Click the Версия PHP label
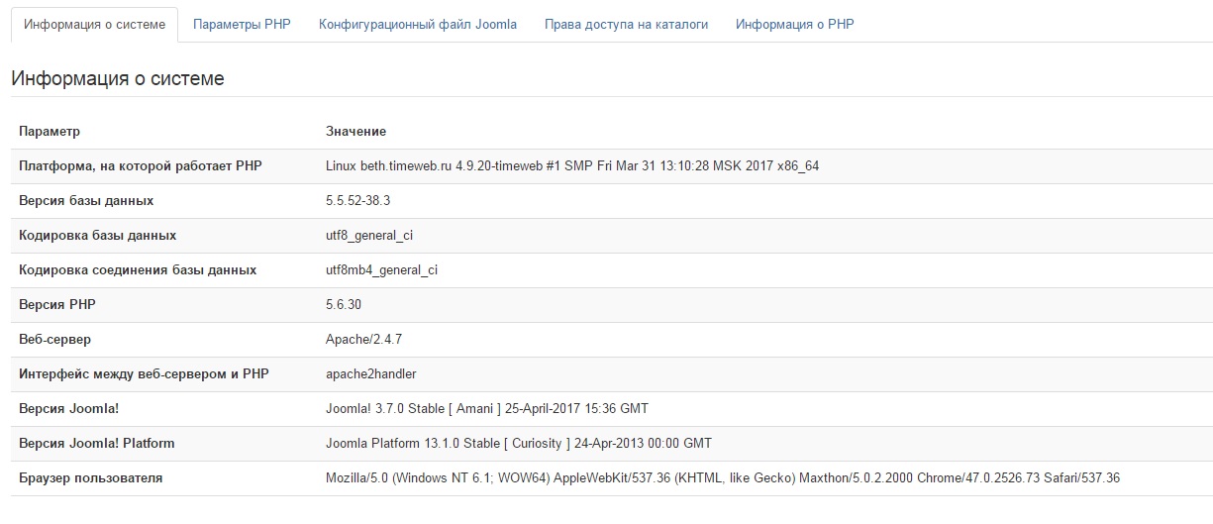The height and width of the screenshot is (524, 1213). (57, 305)
